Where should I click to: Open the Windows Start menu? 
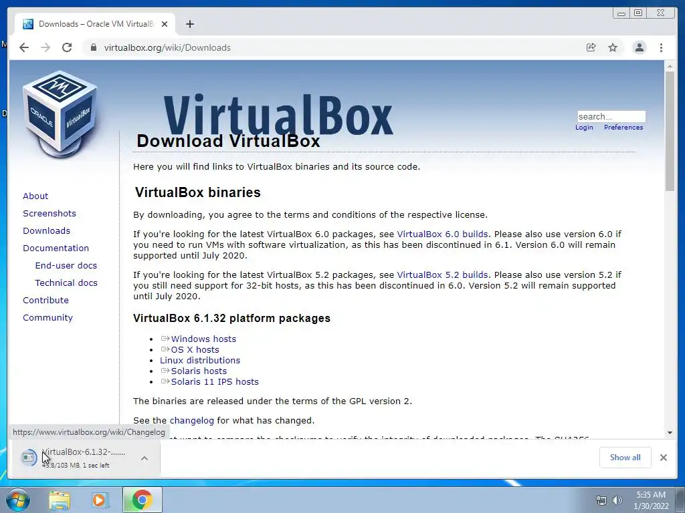pyautogui.click(x=17, y=500)
